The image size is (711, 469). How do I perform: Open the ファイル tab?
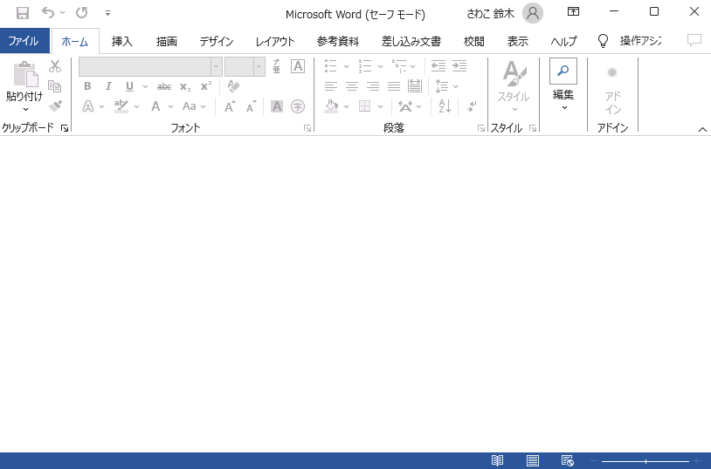pos(24,41)
